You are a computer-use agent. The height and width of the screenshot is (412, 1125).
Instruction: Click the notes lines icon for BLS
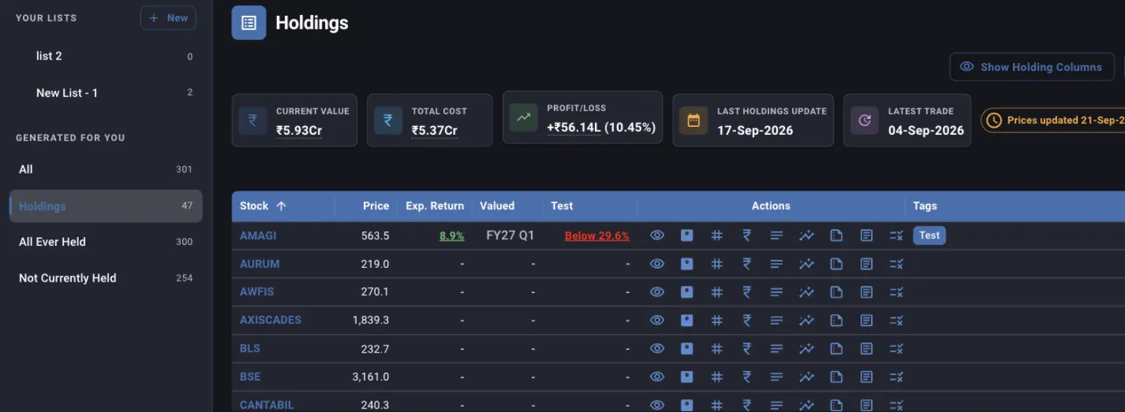click(x=776, y=348)
